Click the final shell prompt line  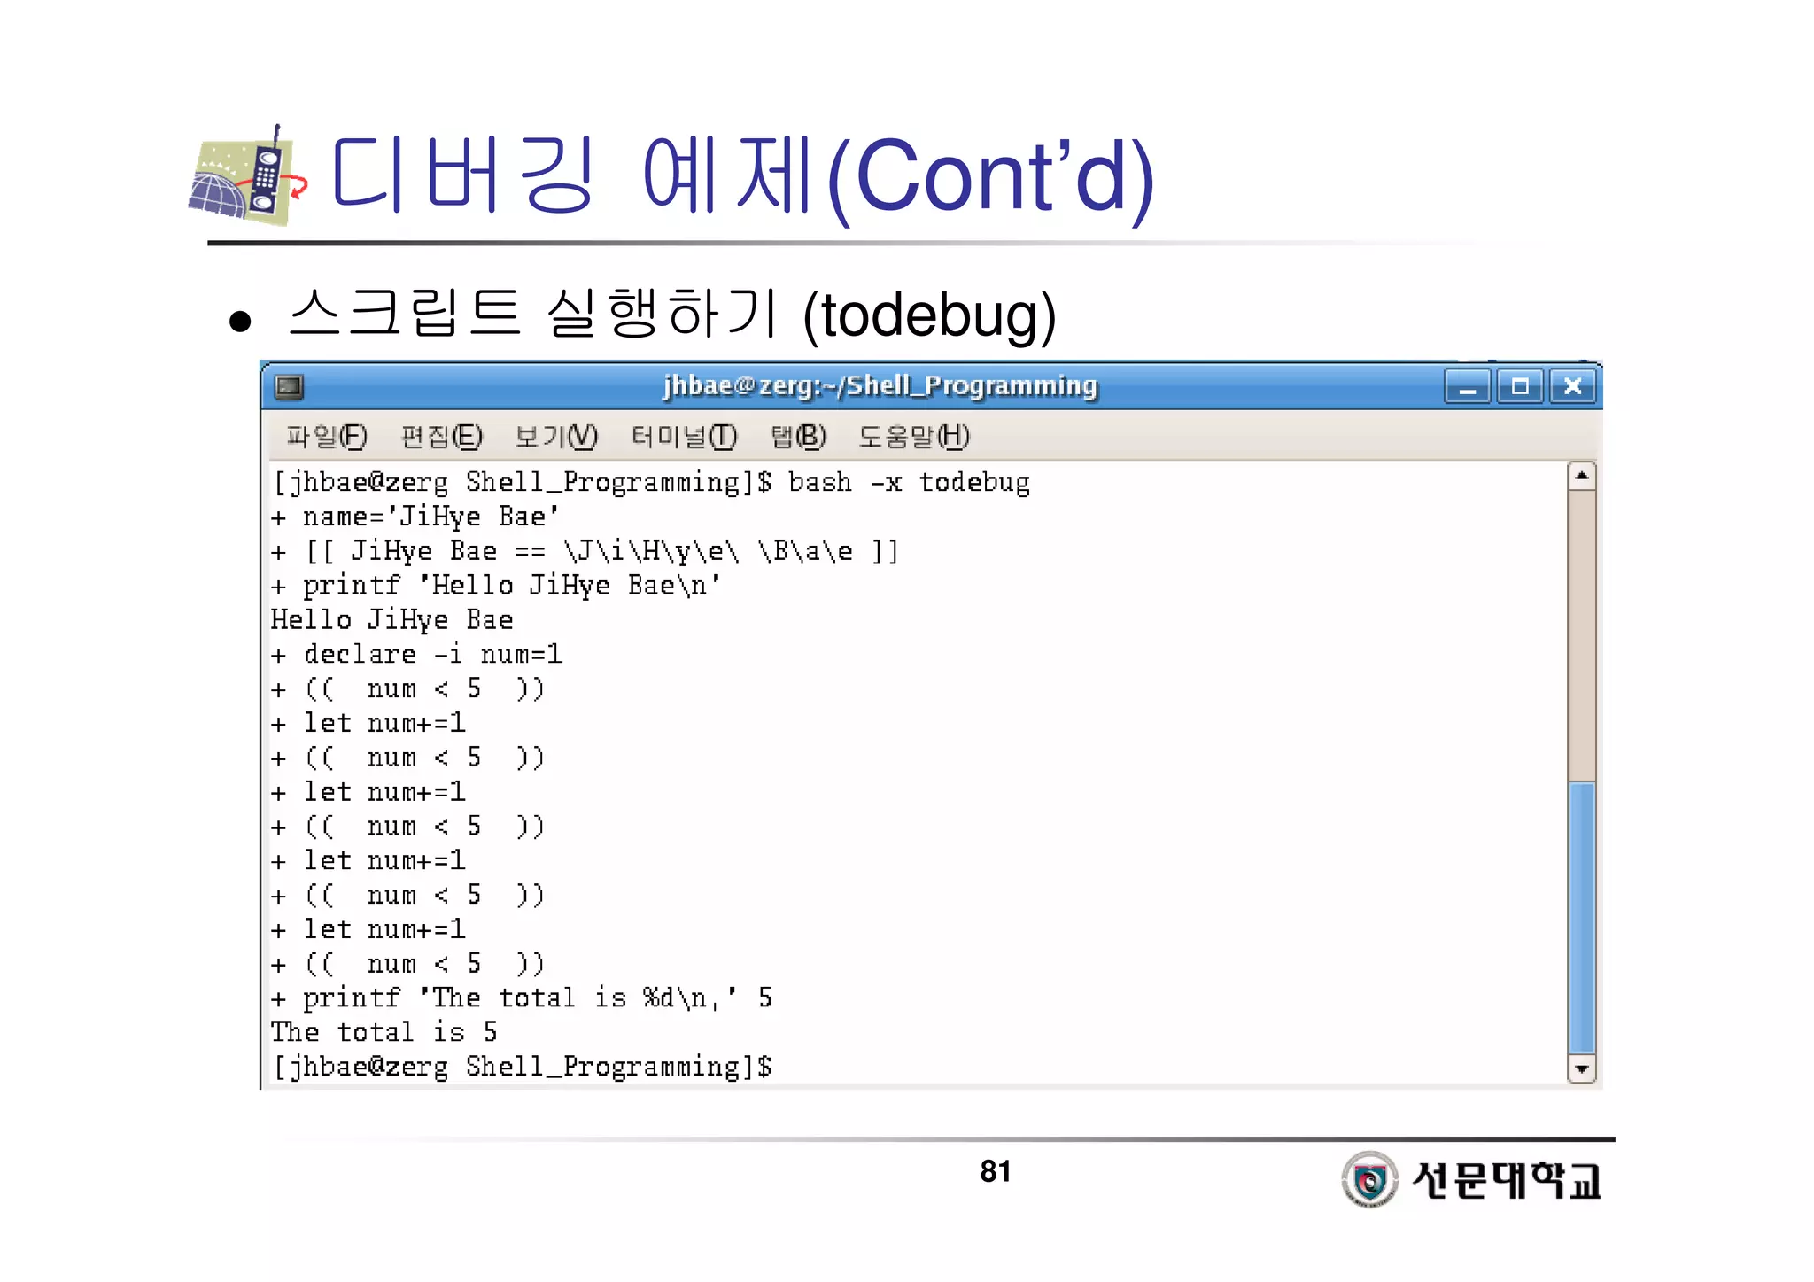(522, 1067)
